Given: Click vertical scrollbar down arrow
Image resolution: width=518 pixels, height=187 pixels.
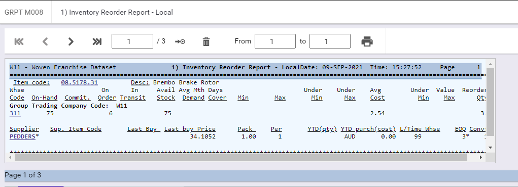Looking at the screenshot, I should tap(490, 148).
